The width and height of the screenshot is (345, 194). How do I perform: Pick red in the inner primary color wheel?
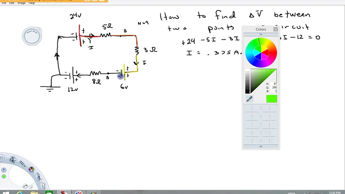[266, 52]
